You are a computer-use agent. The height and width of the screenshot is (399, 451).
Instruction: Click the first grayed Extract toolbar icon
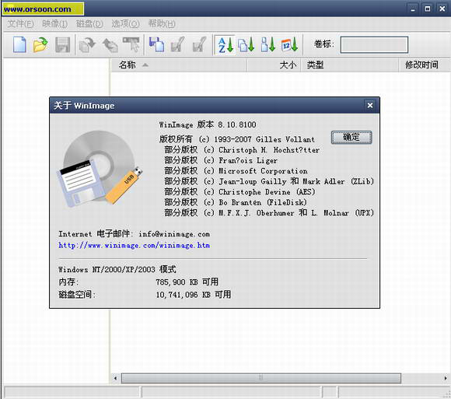click(x=177, y=44)
